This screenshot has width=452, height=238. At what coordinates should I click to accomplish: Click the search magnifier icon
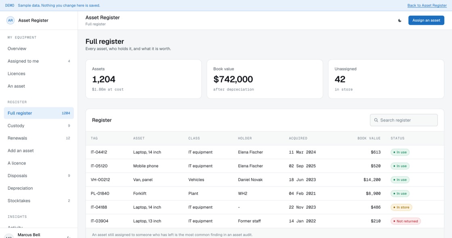pos(376,120)
